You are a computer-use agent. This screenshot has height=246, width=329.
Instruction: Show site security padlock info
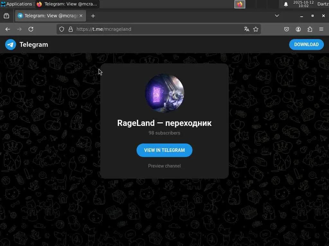click(71, 29)
